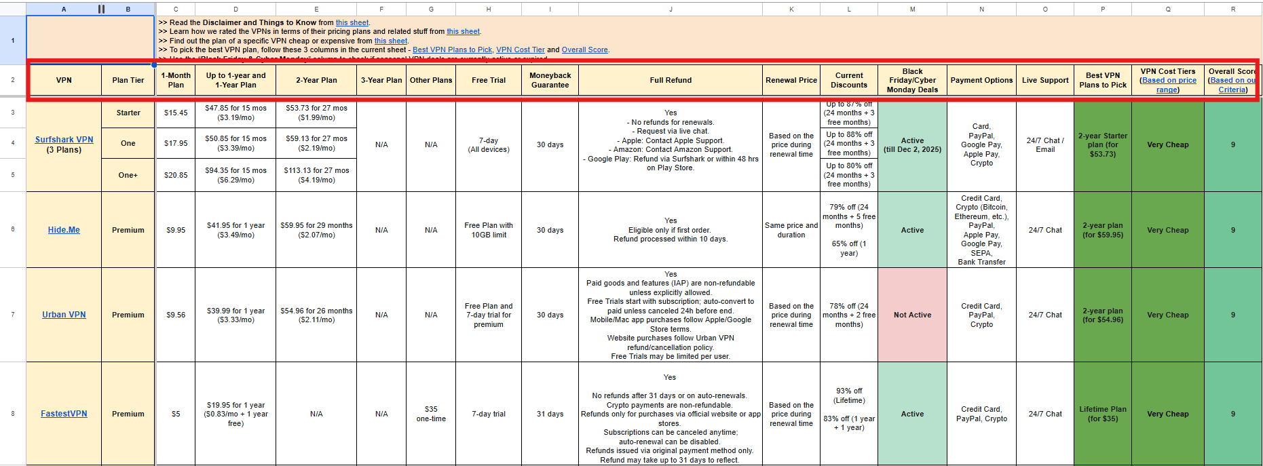Open the Hide.Me hyperlink
Image resolution: width=1263 pixels, height=466 pixels.
click(64, 230)
